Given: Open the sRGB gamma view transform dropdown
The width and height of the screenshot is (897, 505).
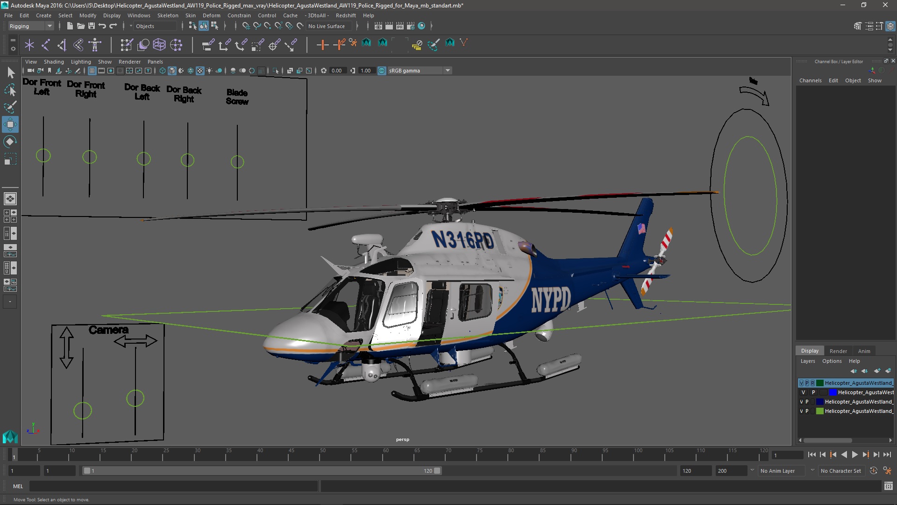Looking at the screenshot, I should tap(420, 71).
